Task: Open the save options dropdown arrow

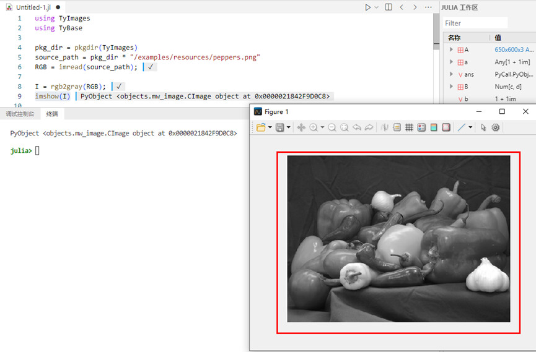Action: pyautogui.click(x=289, y=127)
